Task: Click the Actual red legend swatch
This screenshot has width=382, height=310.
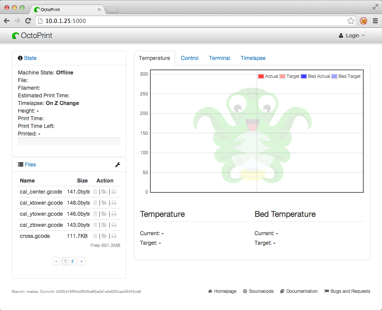Action: point(261,76)
